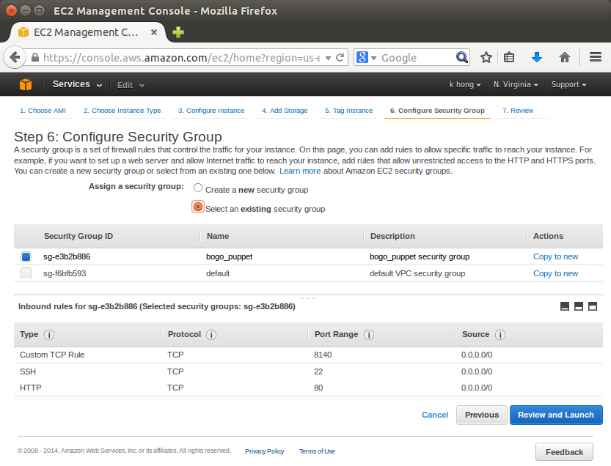Open Learn more link
The width and height of the screenshot is (611, 466).
point(300,171)
